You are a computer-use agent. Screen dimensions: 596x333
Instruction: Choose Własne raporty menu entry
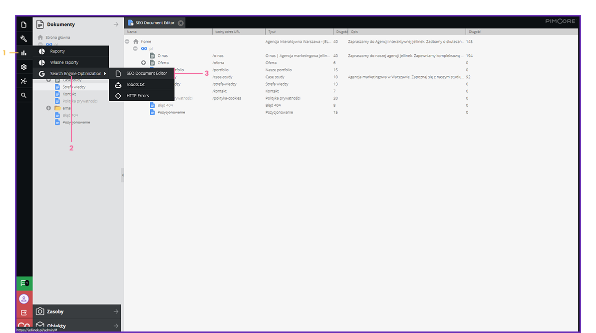[64, 62]
